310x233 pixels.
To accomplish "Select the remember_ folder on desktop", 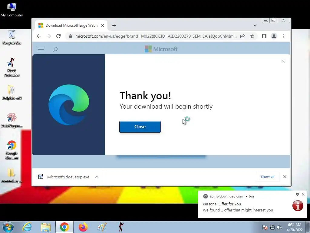I will pyautogui.click(x=12, y=175).
